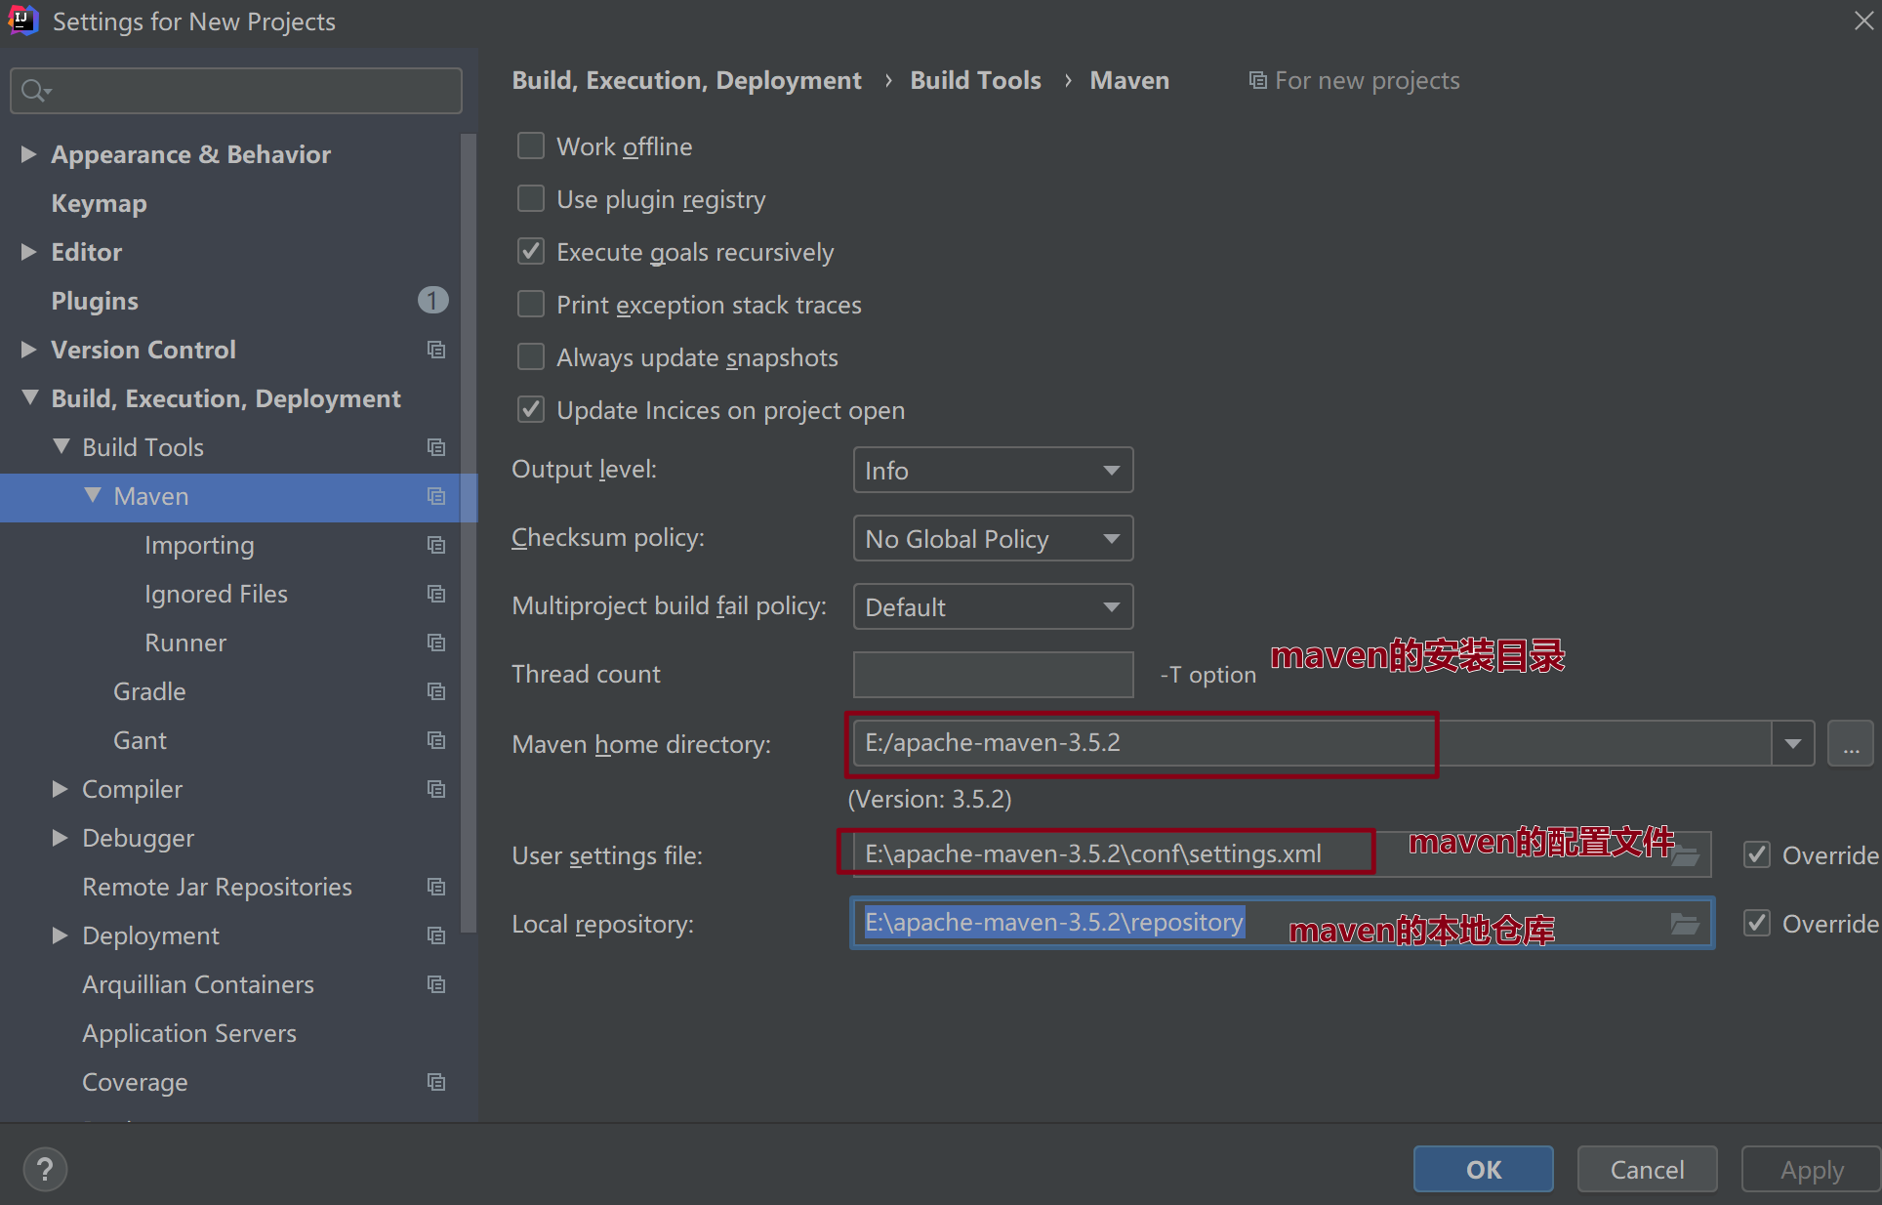Open the Maven home directory dropdown arrow
The image size is (1882, 1205).
pyautogui.click(x=1793, y=744)
